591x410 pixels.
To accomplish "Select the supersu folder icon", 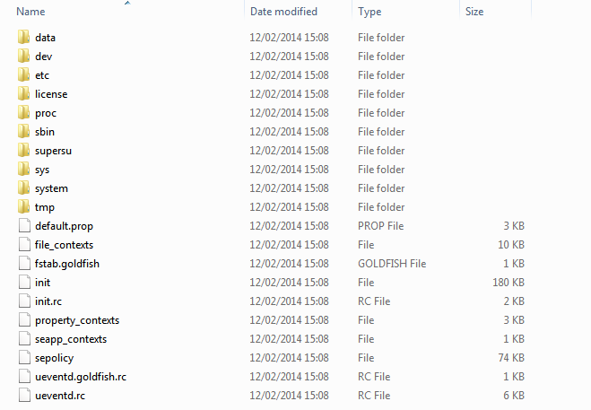I will [23, 151].
